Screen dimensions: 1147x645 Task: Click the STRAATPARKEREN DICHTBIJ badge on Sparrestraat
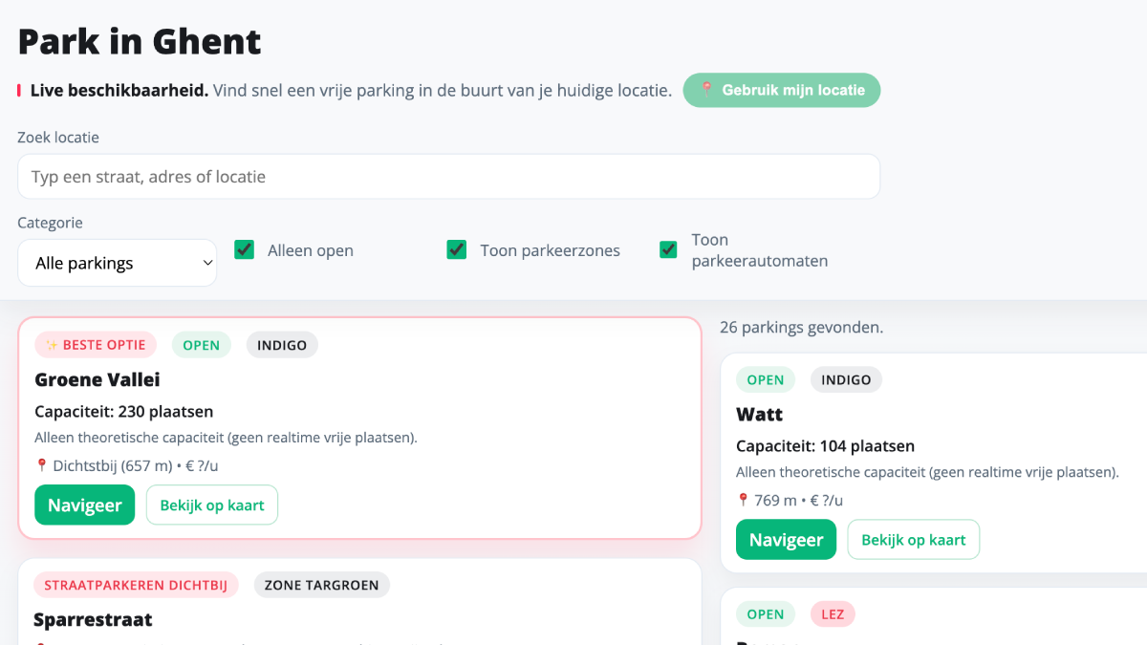pos(136,584)
